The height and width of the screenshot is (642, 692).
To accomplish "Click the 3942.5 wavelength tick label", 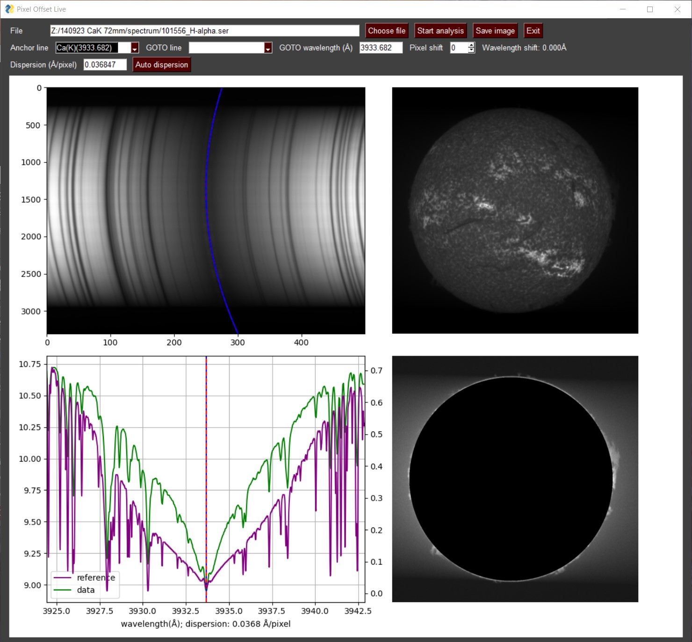I will point(358,611).
